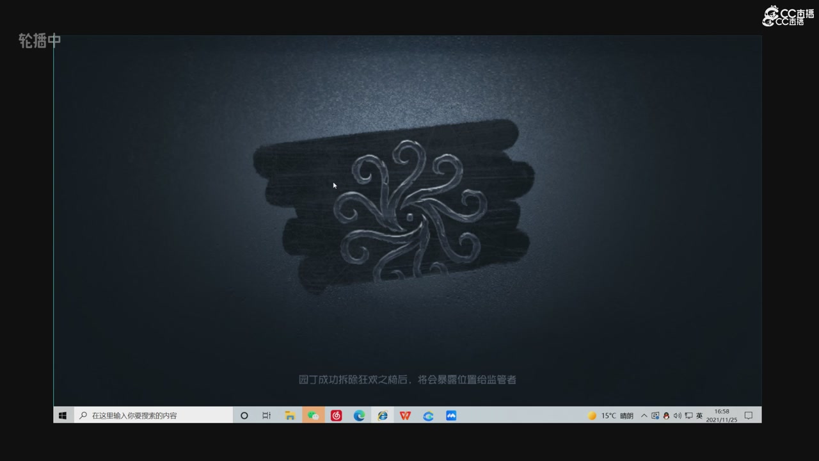Open the blue app icon after the swirl browser

click(x=451, y=416)
